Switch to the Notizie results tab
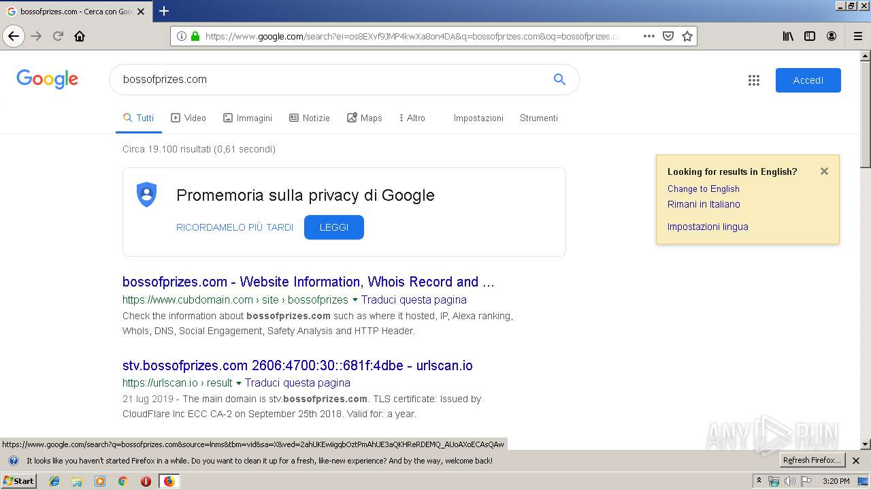This screenshot has height=490, width=871. click(310, 118)
